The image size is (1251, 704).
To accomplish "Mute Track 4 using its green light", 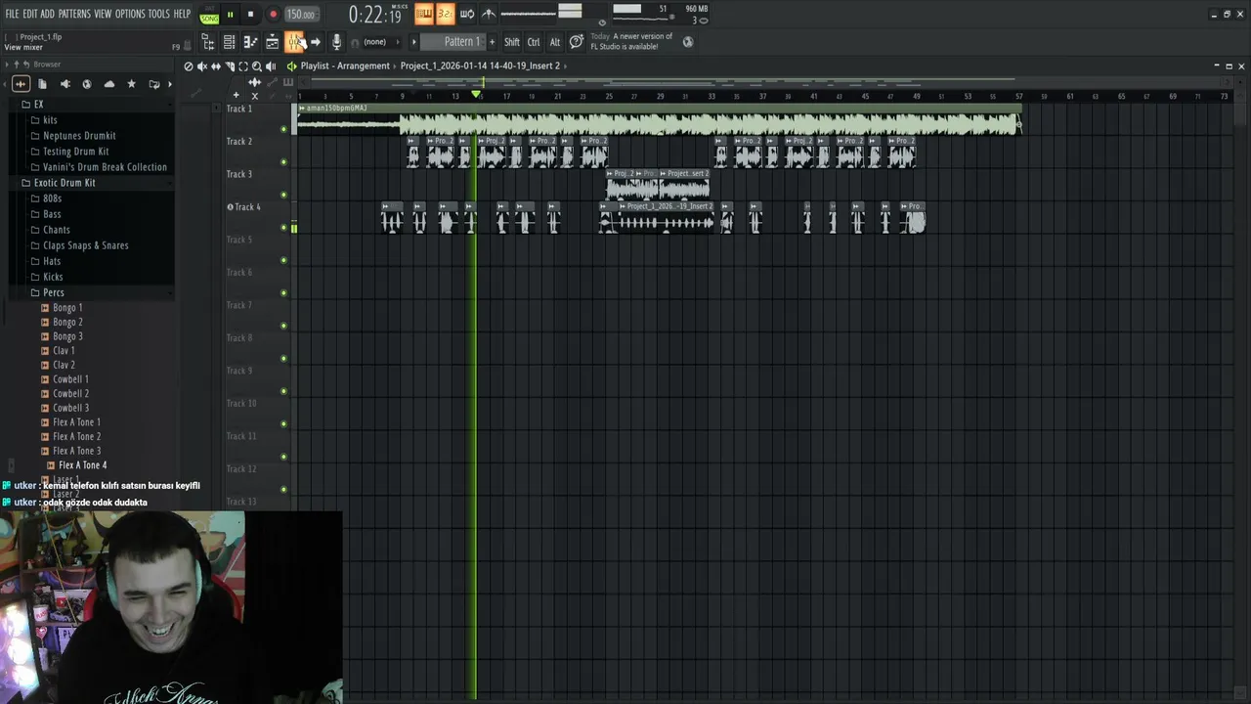I will 283,228.
